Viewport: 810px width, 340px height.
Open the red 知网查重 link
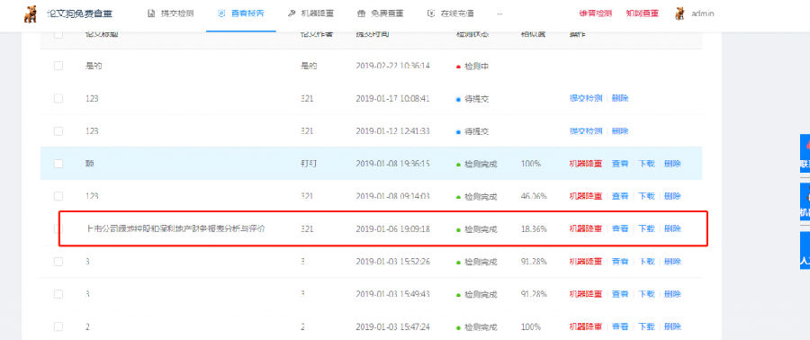click(642, 13)
